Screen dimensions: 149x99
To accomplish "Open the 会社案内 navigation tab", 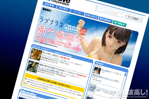I will point(63,8).
